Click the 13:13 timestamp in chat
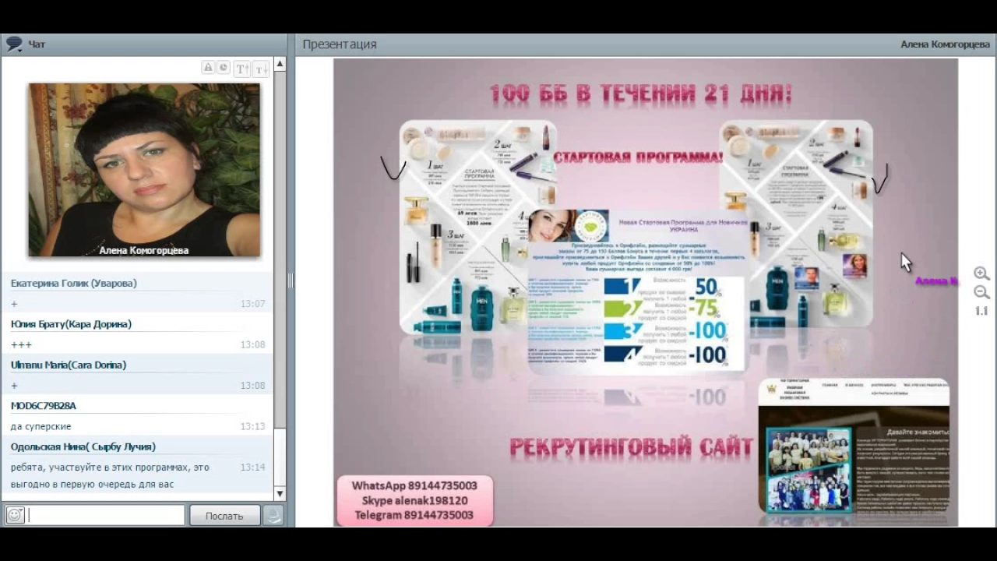This screenshot has height=561, width=997. click(x=252, y=426)
